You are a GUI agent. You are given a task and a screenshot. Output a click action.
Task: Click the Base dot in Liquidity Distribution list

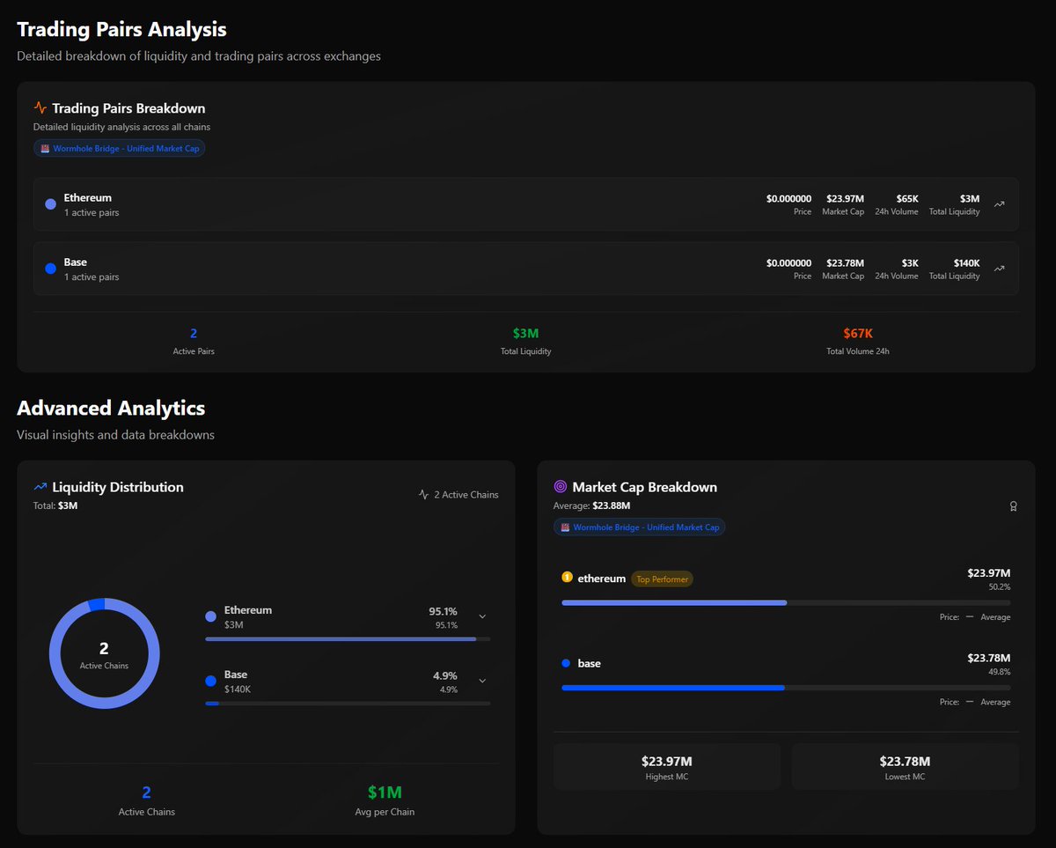click(x=210, y=681)
